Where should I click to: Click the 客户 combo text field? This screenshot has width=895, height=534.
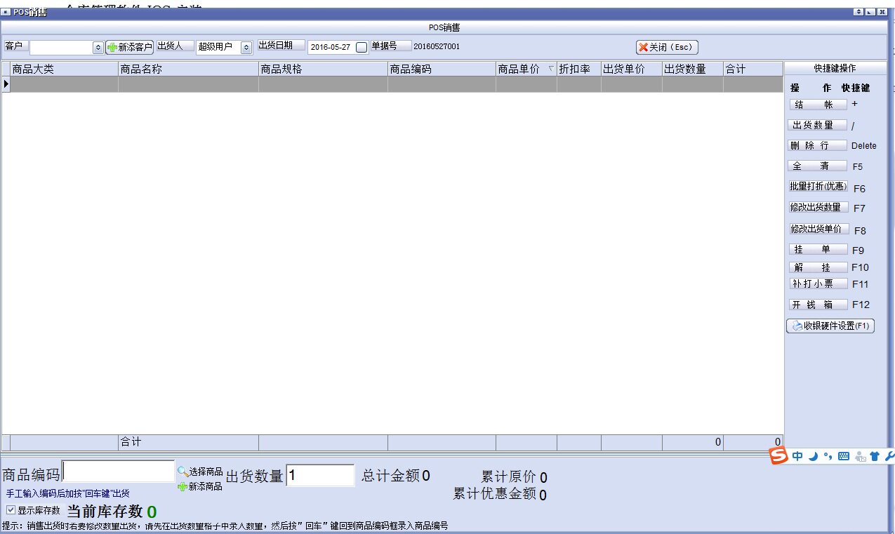point(61,47)
